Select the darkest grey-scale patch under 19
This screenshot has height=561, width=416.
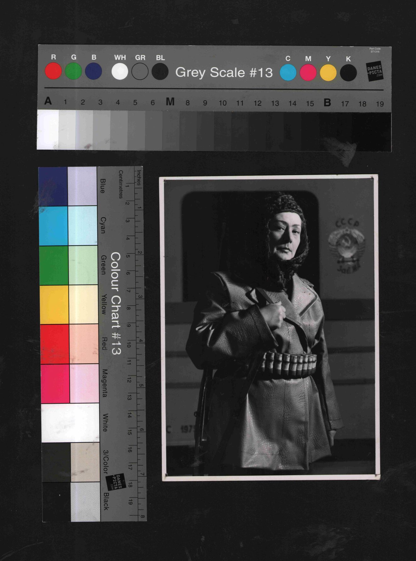pyautogui.click(x=380, y=132)
